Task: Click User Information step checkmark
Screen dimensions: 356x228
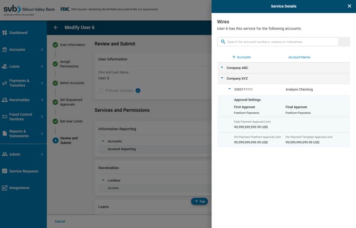Action: [x=55, y=45]
